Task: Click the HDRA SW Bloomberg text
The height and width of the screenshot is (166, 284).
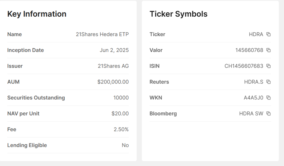Action: (251, 114)
